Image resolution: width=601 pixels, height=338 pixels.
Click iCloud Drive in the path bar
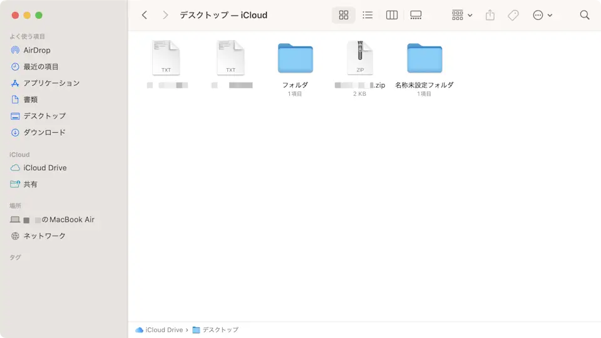pyautogui.click(x=164, y=330)
